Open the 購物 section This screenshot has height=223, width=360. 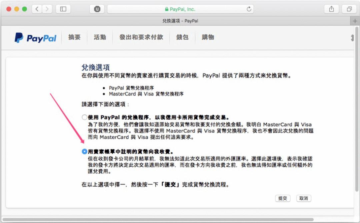coord(207,37)
